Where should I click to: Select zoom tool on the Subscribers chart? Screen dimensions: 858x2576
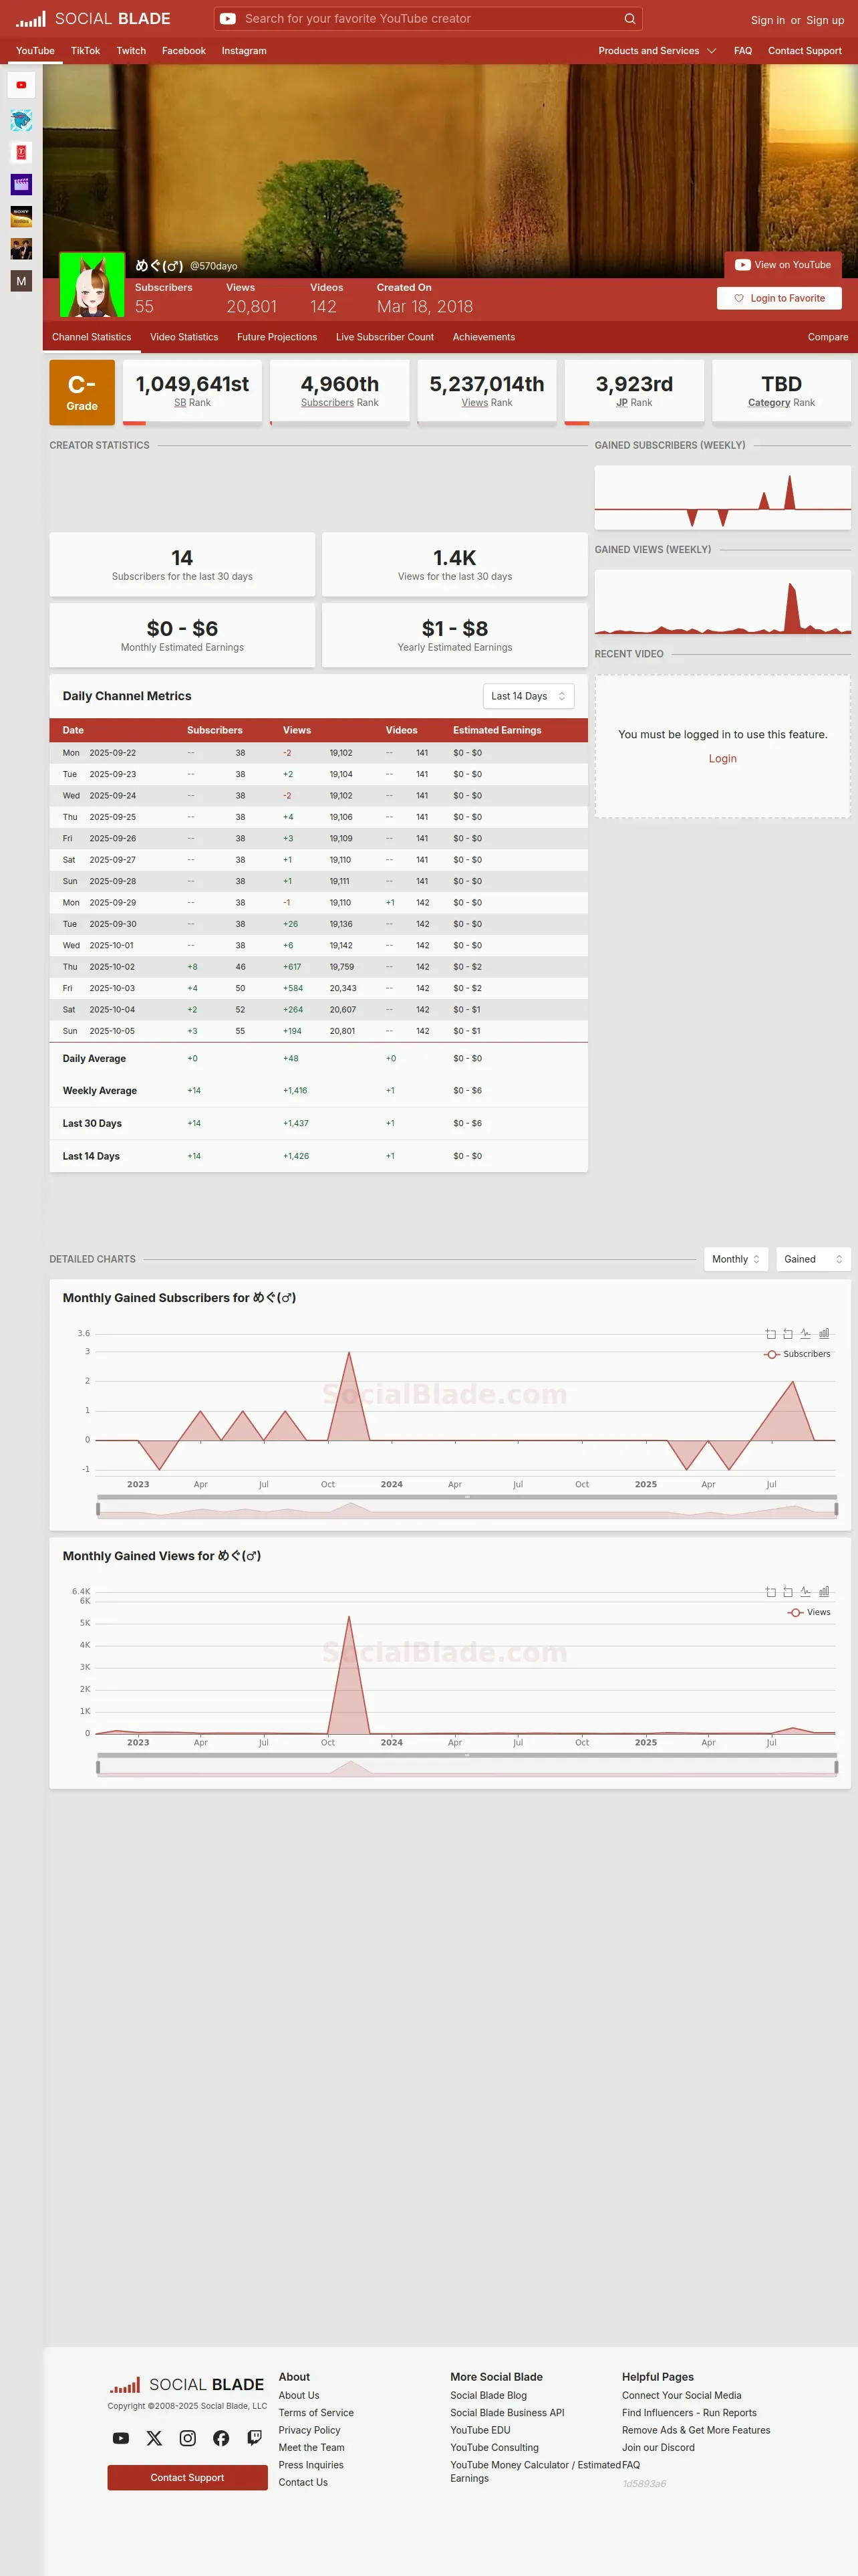tap(770, 1333)
